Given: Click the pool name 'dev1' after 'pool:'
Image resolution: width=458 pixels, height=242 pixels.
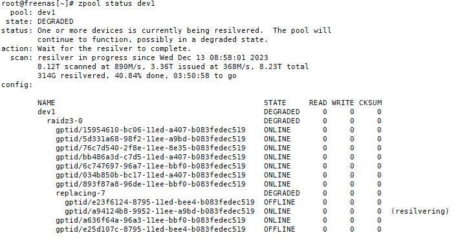Looking at the screenshot, I should pos(46,12).
